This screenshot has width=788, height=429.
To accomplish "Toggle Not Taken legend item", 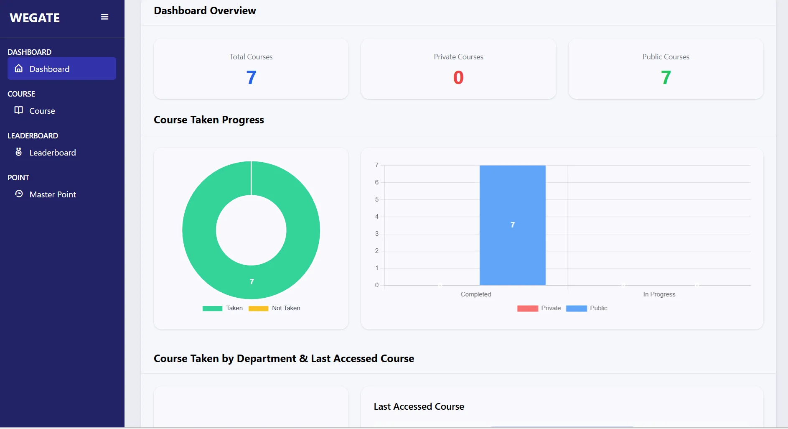I will (x=286, y=308).
